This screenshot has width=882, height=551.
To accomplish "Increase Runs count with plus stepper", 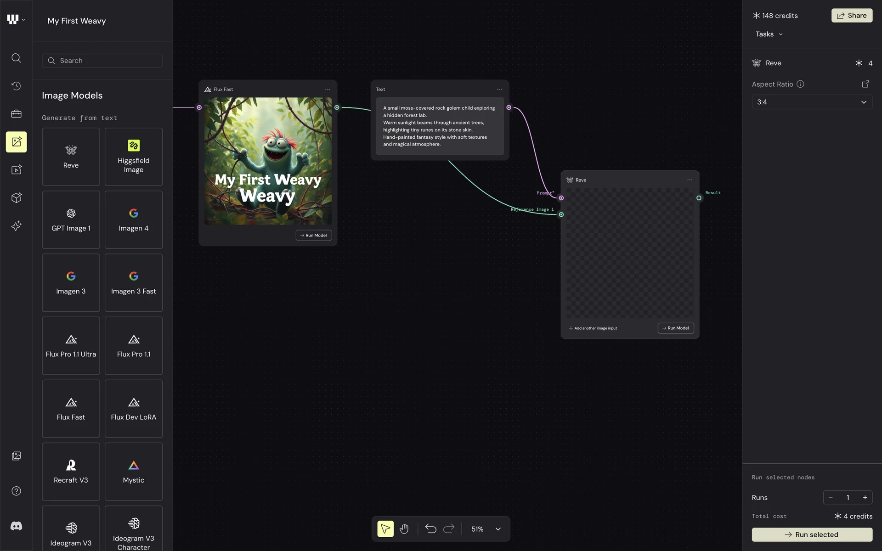I will [865, 497].
